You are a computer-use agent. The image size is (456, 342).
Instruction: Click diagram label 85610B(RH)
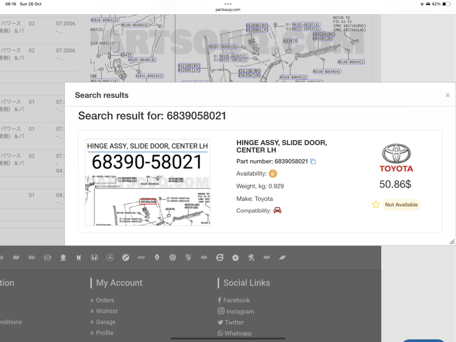[x=249, y=71]
